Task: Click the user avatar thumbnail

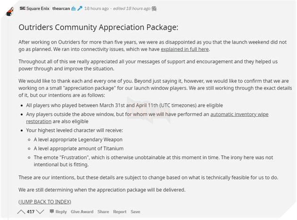Action: (x=8, y=11)
